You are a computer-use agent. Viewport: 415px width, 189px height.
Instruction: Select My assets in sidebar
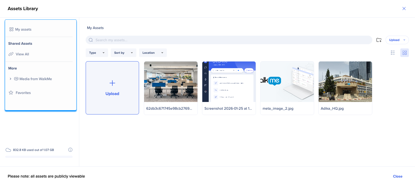[23, 29]
